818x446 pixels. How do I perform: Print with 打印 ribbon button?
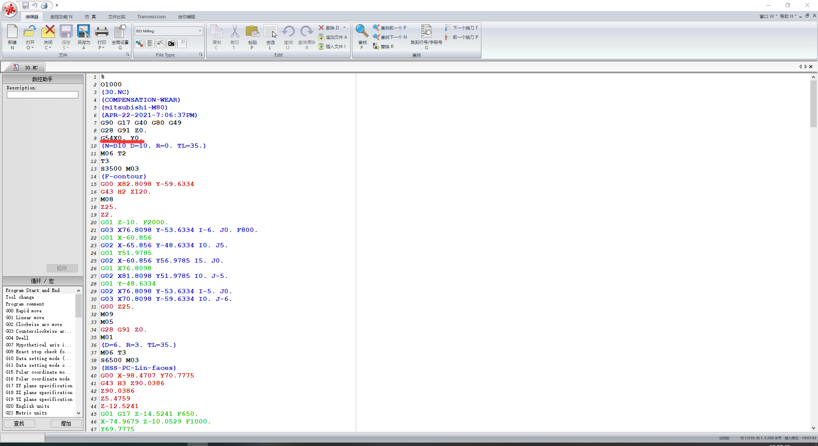102,37
